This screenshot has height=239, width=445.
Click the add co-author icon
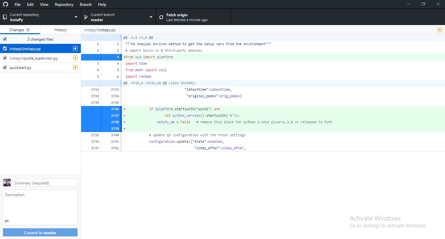(7, 221)
